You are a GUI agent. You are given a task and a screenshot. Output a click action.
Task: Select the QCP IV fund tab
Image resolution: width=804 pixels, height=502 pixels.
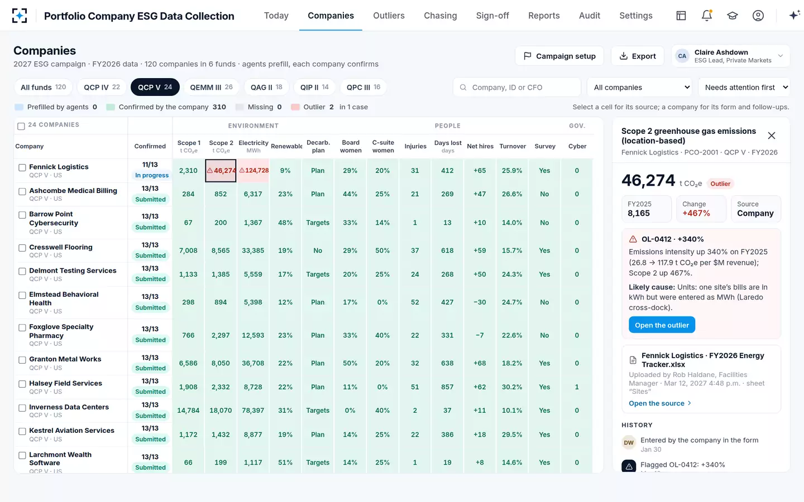[x=102, y=87]
